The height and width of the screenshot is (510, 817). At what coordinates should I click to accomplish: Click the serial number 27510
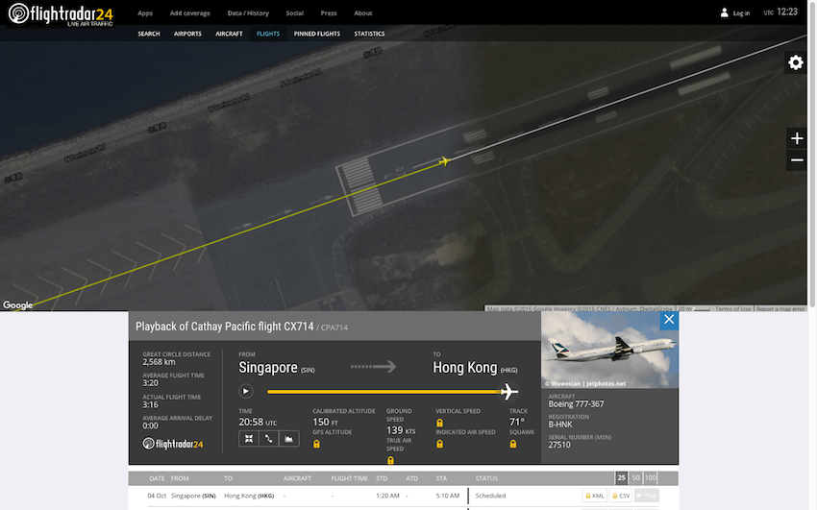(559, 445)
